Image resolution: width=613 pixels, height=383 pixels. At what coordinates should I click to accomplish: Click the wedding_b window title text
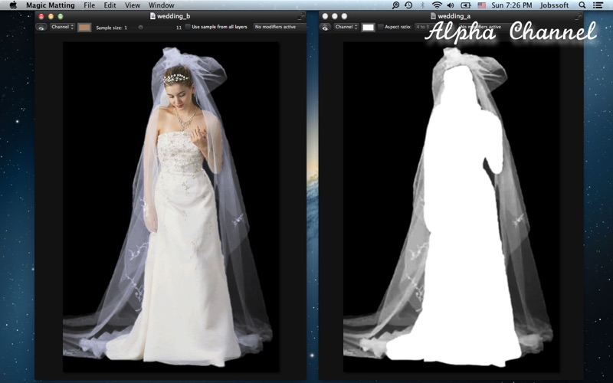pyautogui.click(x=174, y=16)
